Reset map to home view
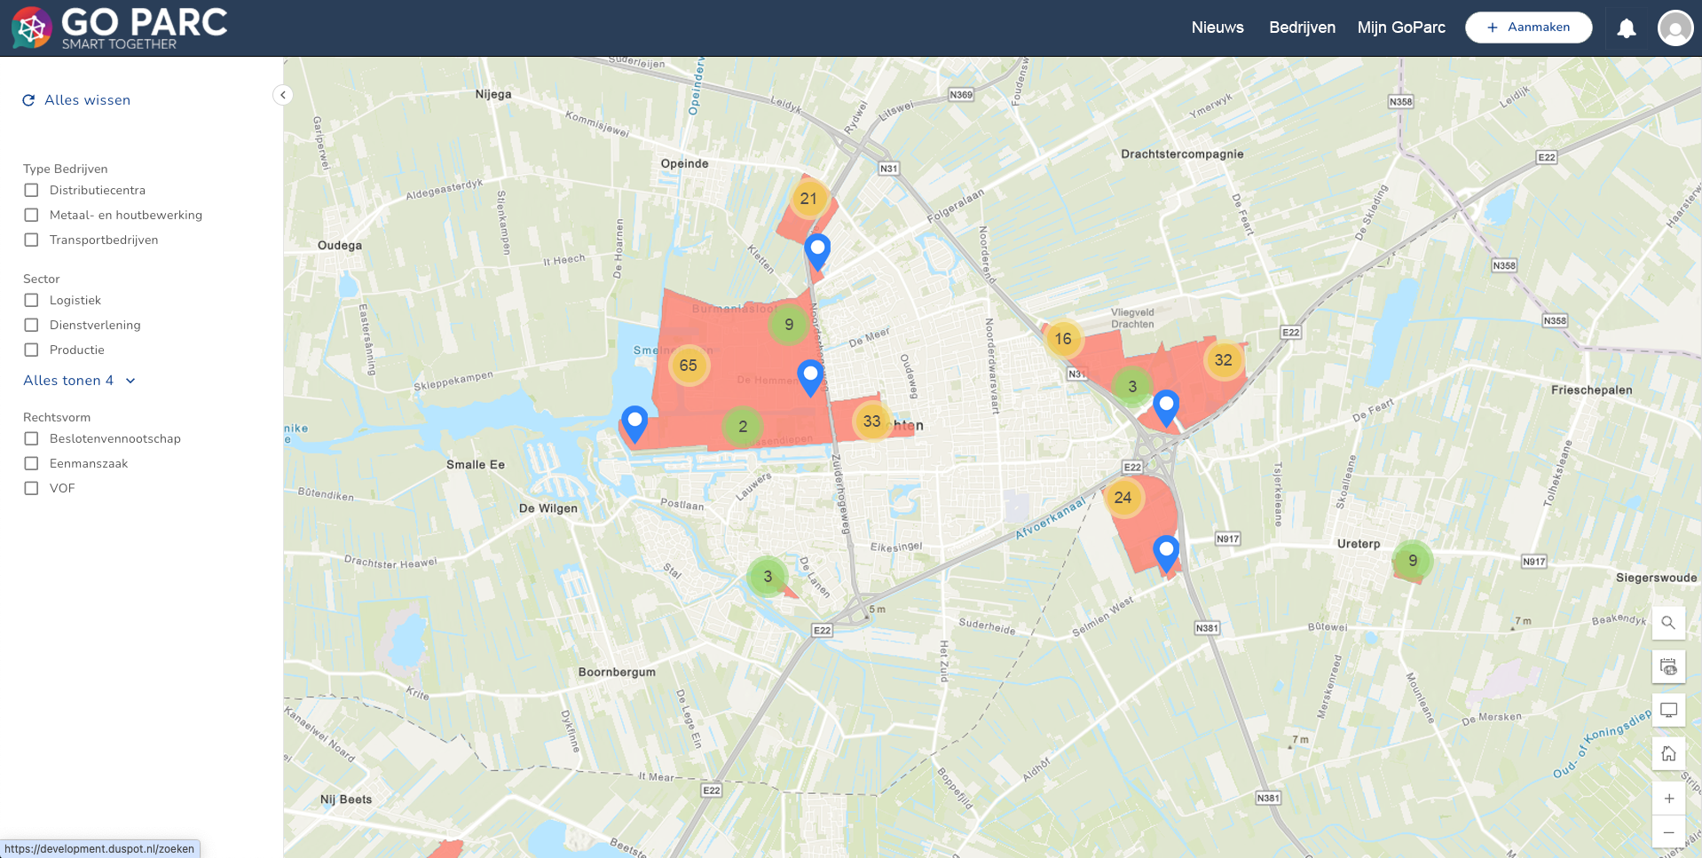The image size is (1702, 858). pos(1668,754)
